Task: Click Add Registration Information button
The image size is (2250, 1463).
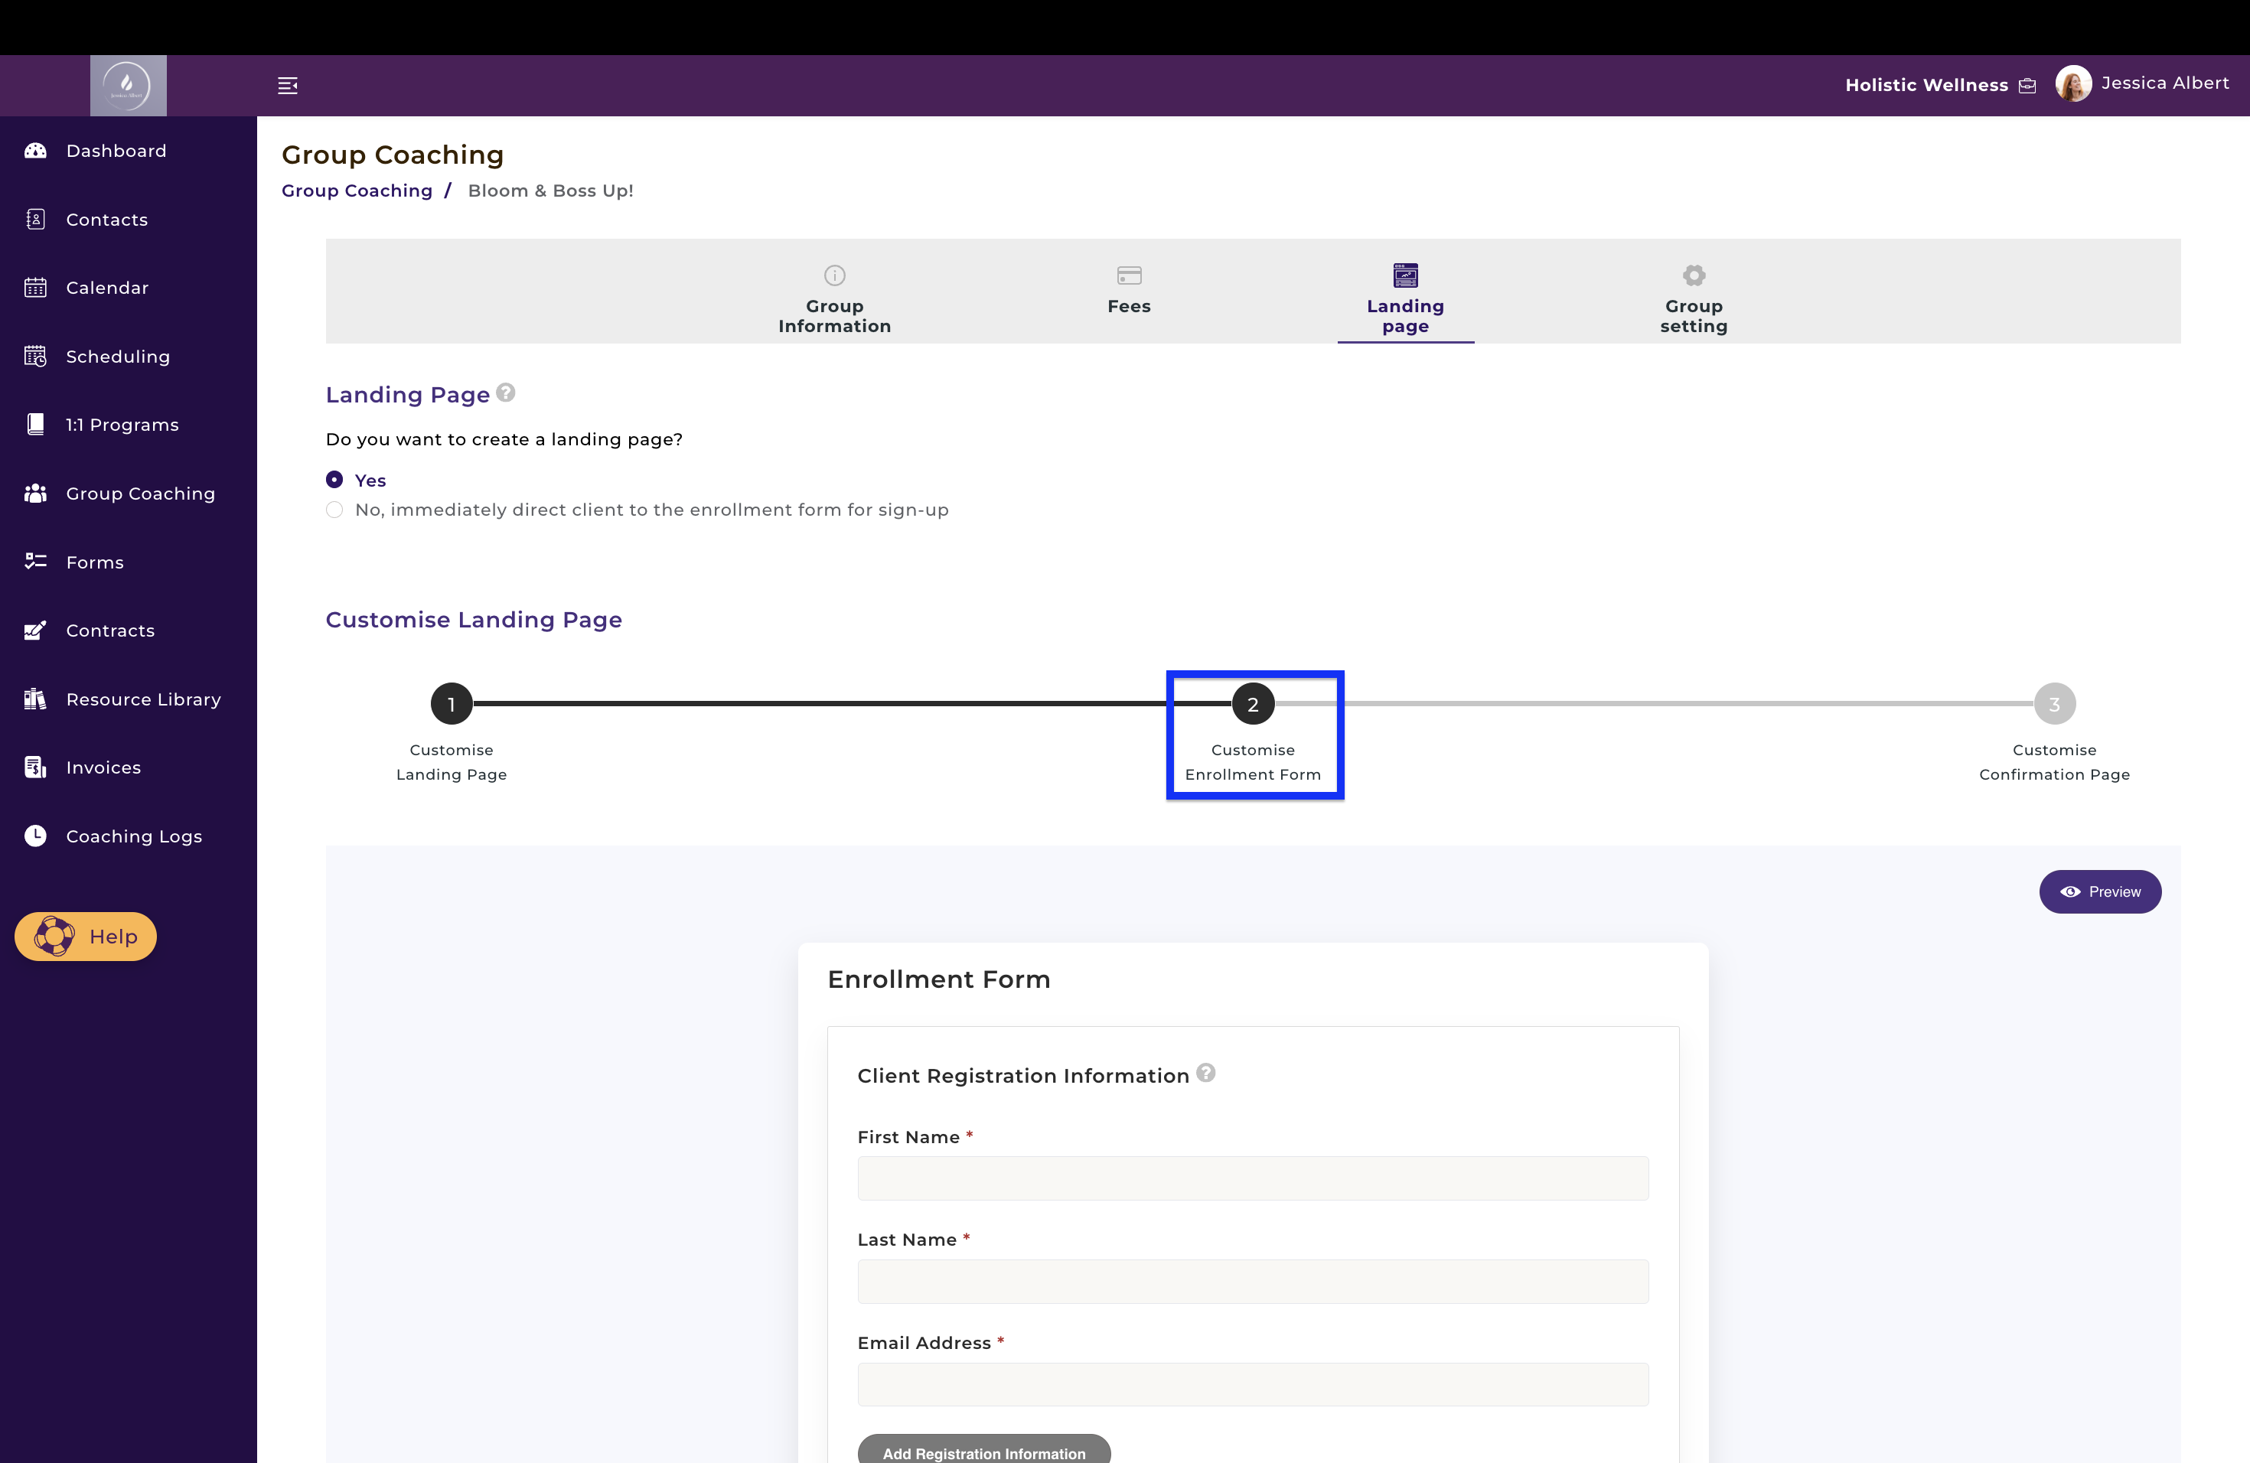Action: point(983,1451)
